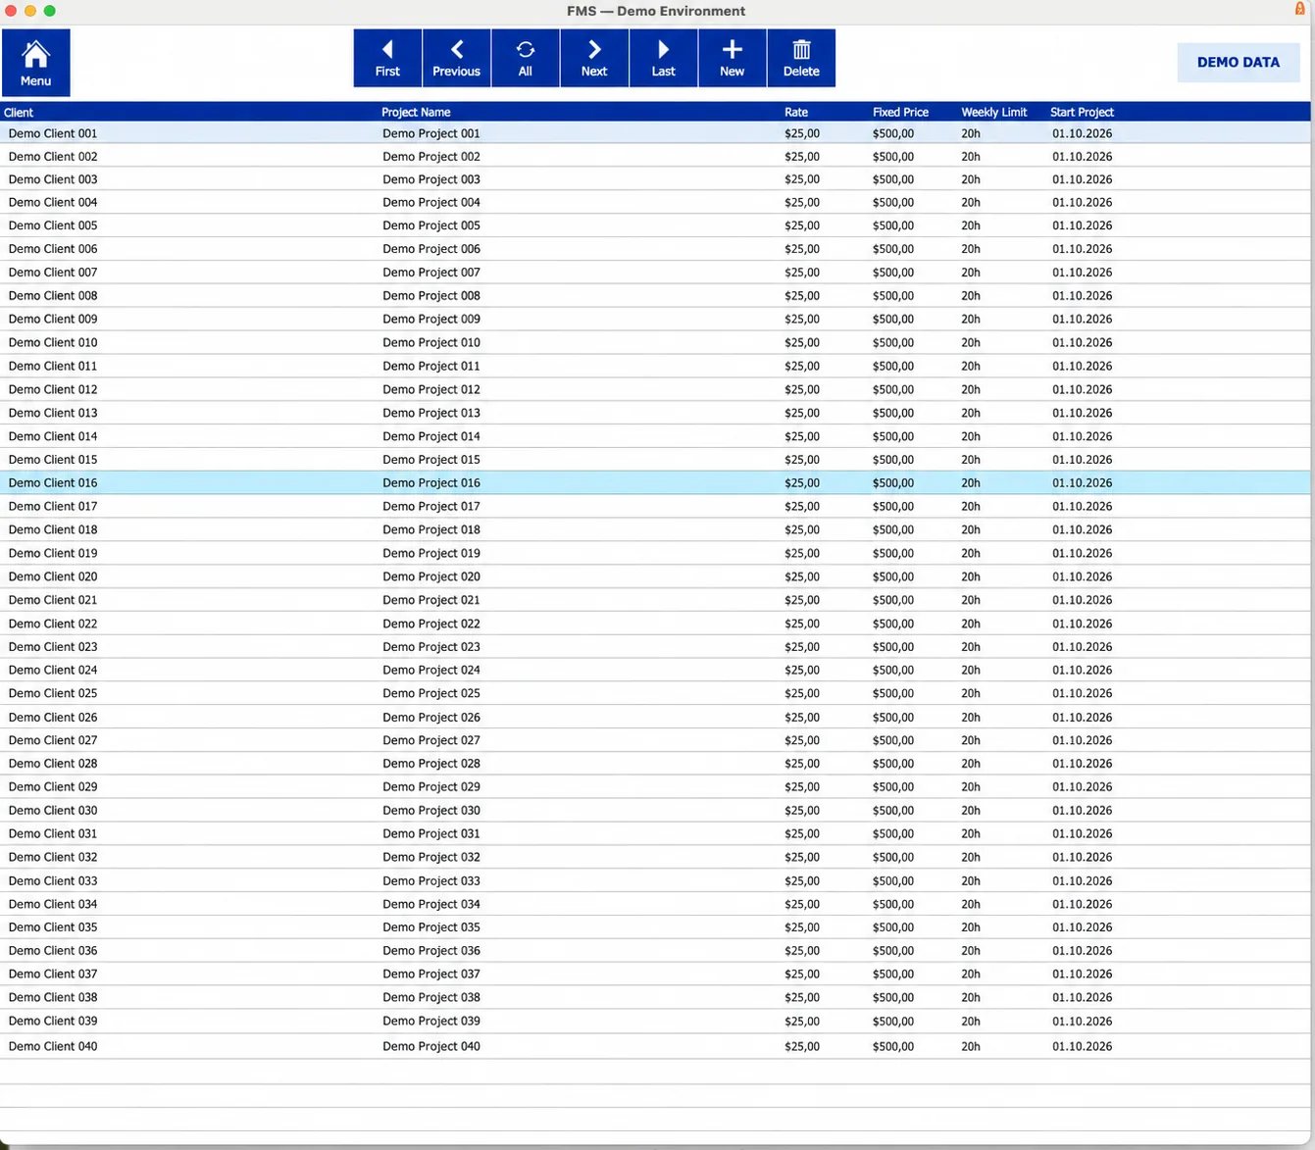Click Demo Client 005
This screenshot has height=1150, width=1315.
click(x=53, y=225)
